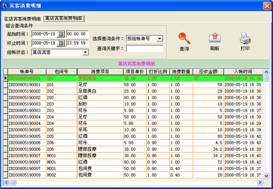
Task: Open the calendar picker for 终止时间
Action: (x=61, y=43)
